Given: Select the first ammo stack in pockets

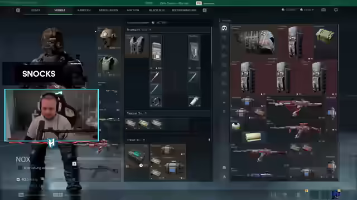Looking at the screenshot, I should click(131, 123).
